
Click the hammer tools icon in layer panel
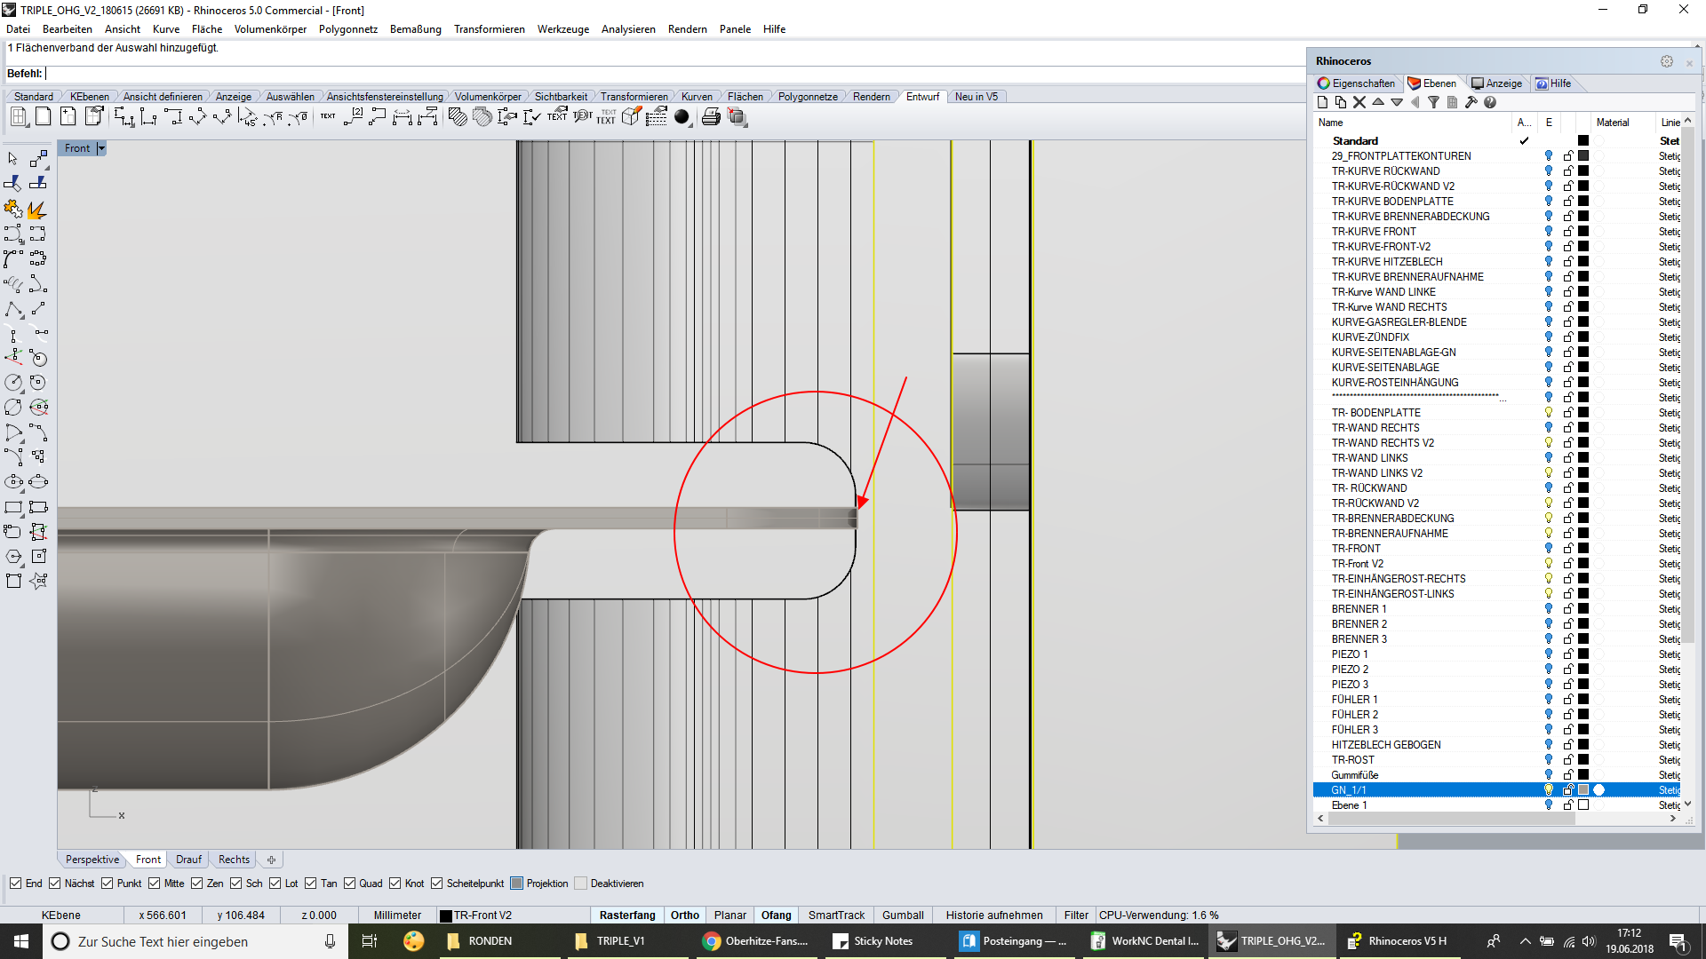point(1471,103)
